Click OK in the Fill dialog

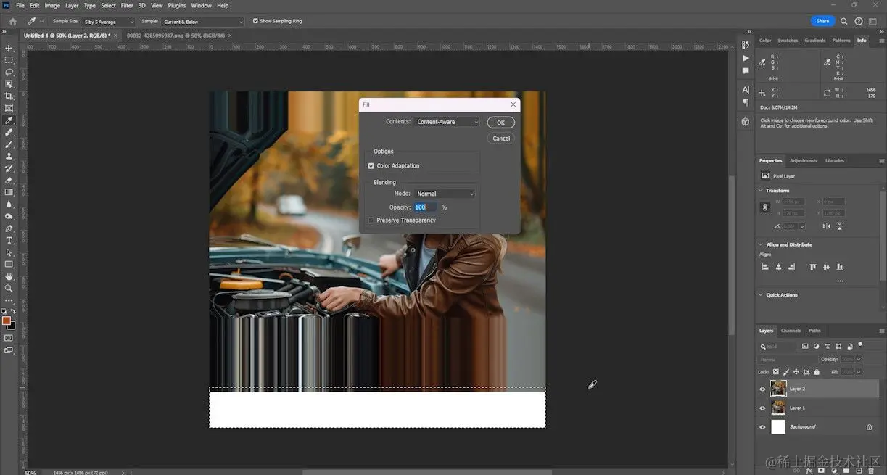coord(500,123)
